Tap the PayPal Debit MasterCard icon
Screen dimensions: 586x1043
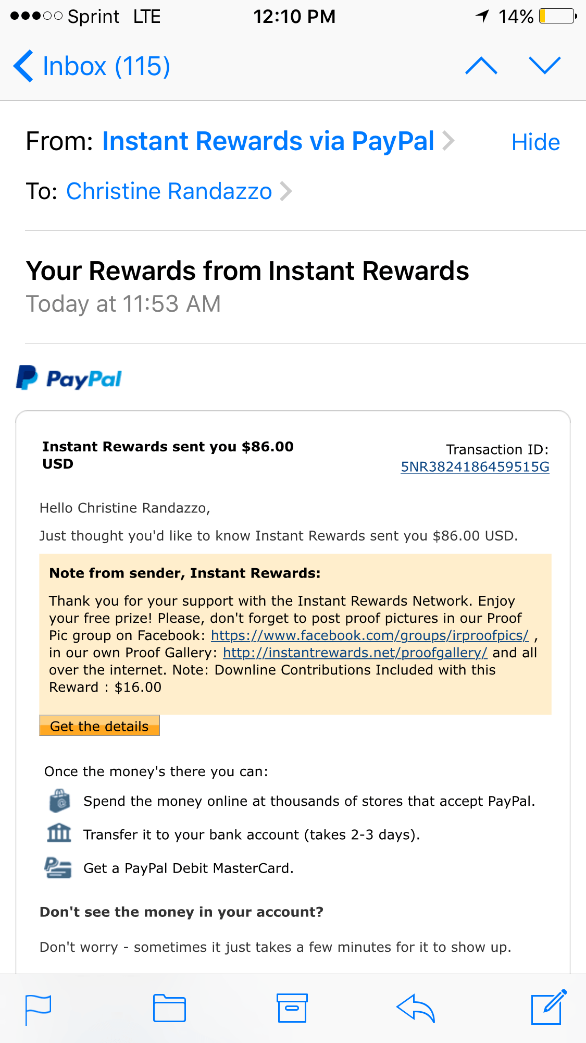click(58, 868)
